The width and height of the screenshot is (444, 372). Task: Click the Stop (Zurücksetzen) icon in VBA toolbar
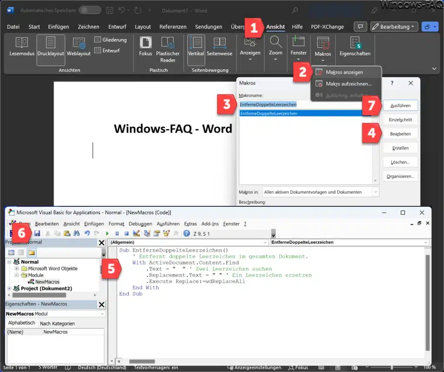point(127,234)
